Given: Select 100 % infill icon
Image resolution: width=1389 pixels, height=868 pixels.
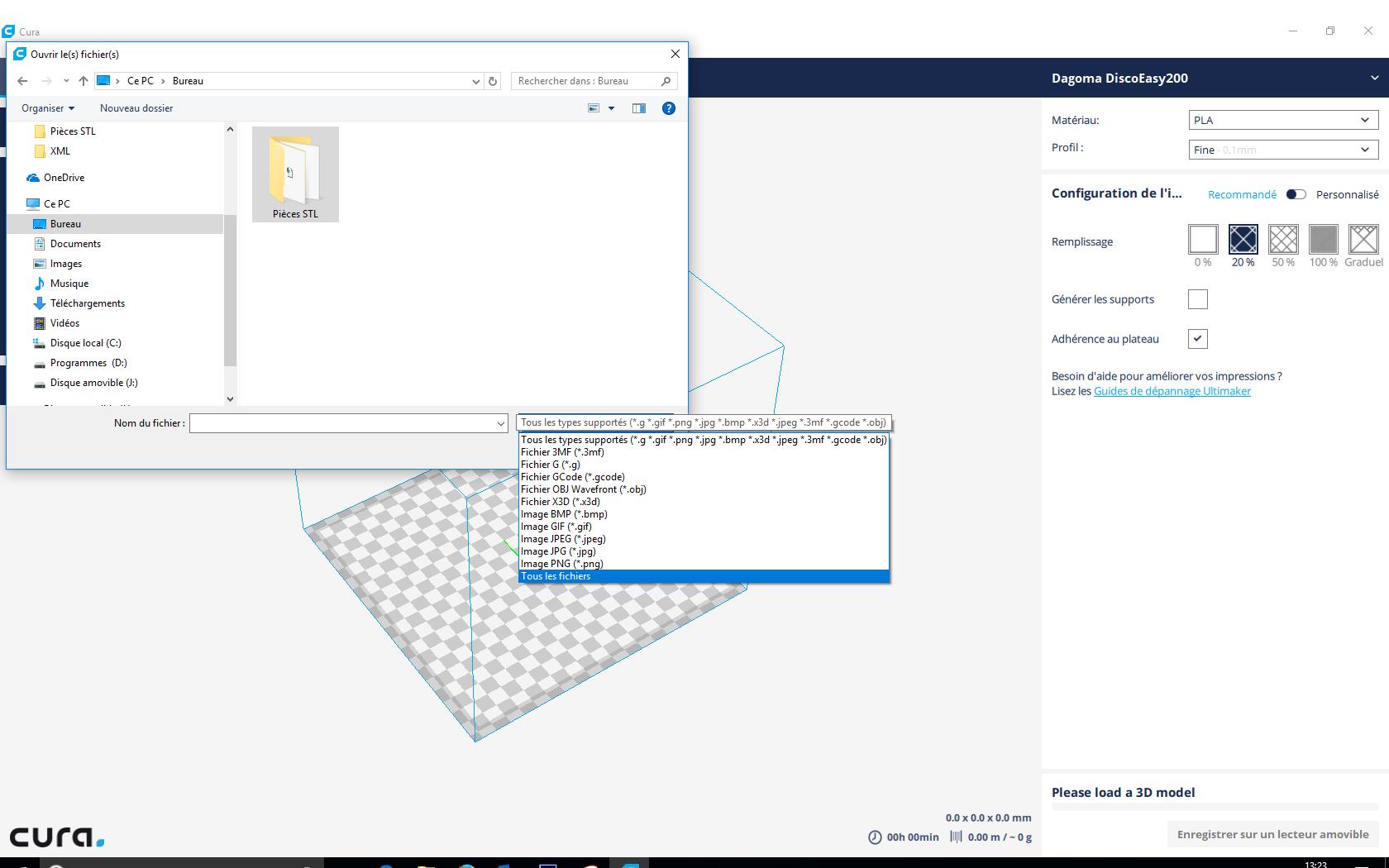Looking at the screenshot, I should [x=1323, y=239].
